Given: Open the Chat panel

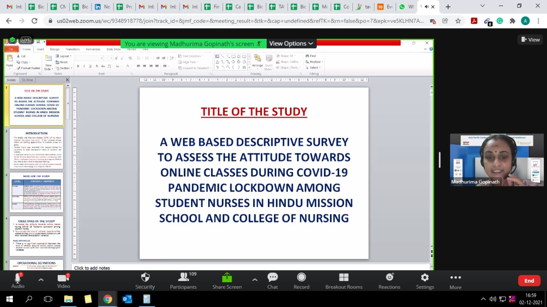Looking at the screenshot, I should pyautogui.click(x=273, y=281).
